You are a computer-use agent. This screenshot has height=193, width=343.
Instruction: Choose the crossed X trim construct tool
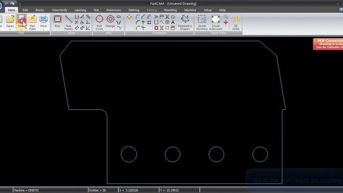[x=162, y=28]
